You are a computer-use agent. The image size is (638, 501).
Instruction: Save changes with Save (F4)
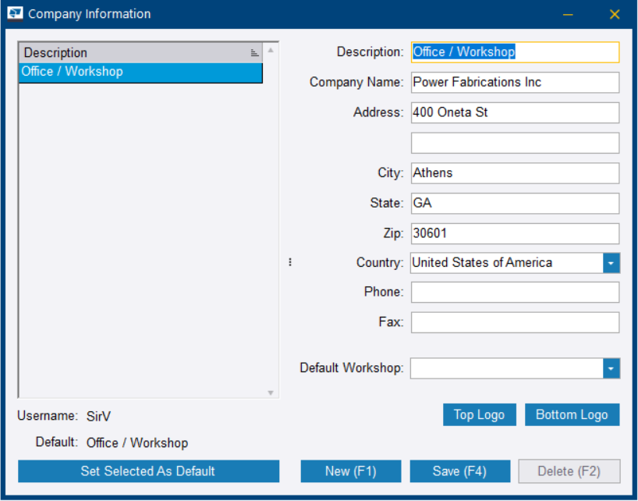[459, 471]
